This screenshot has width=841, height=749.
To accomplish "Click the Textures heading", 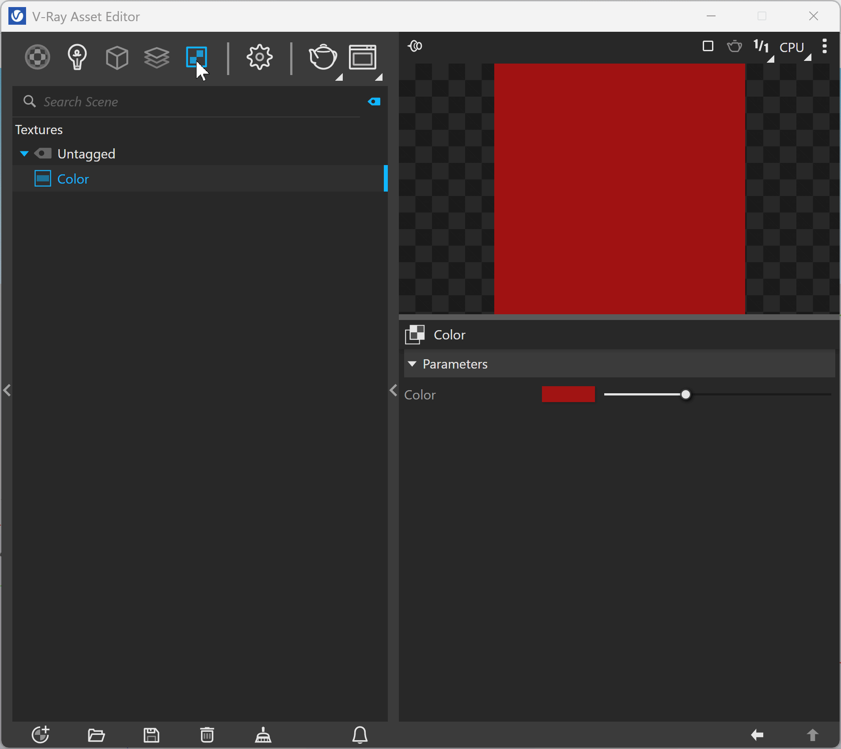I will point(39,130).
